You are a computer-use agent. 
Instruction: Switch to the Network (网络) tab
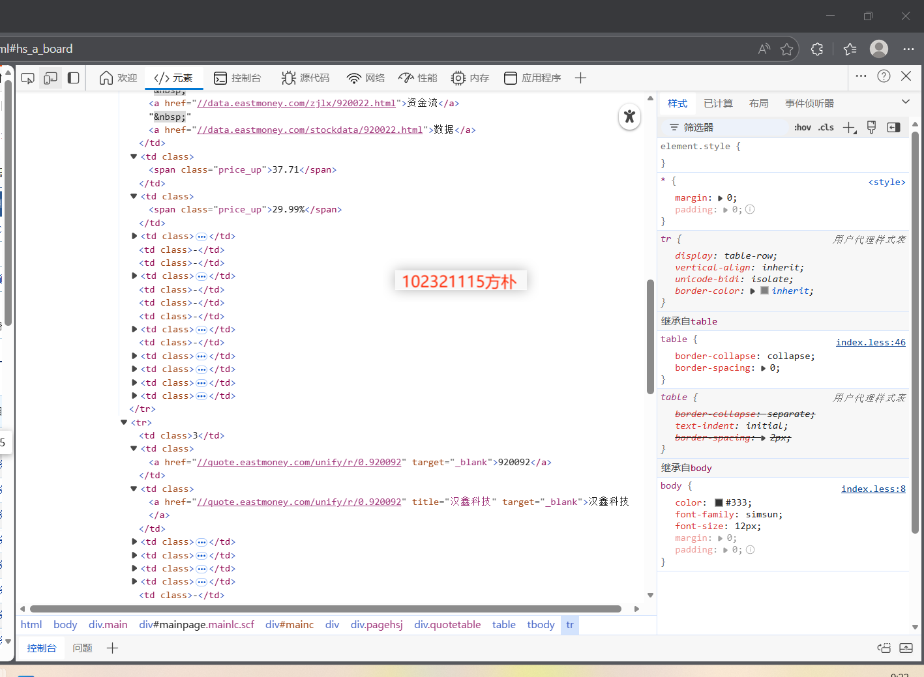pos(366,78)
